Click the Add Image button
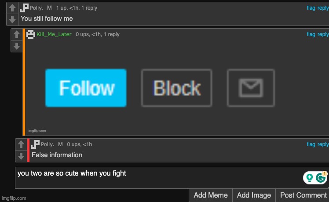The width and height of the screenshot is (329, 202). (254, 195)
